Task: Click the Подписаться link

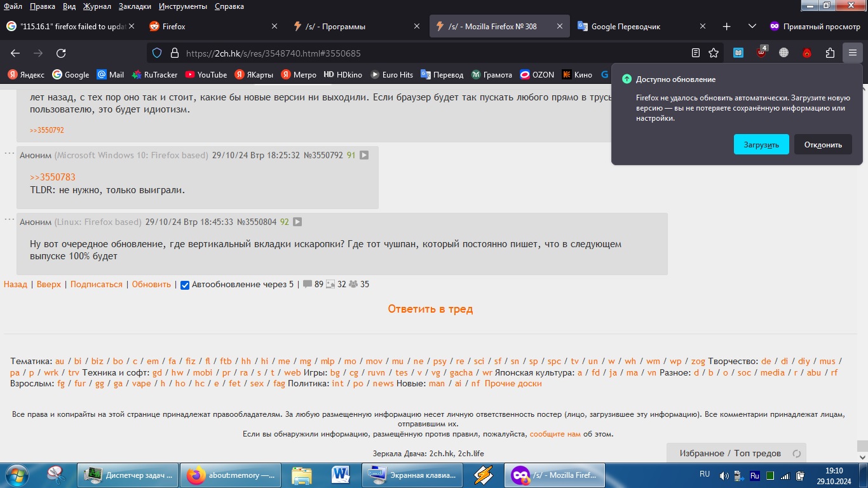Action: pos(96,285)
